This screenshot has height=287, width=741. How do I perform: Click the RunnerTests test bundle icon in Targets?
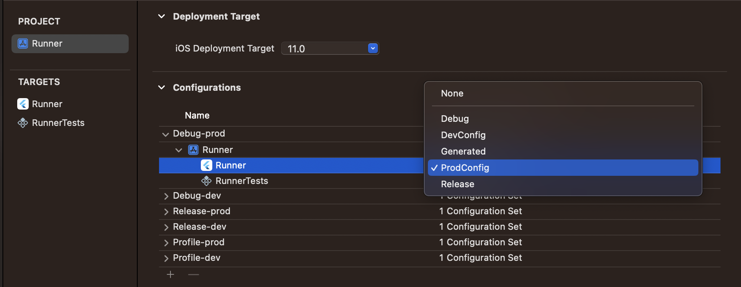(23, 123)
